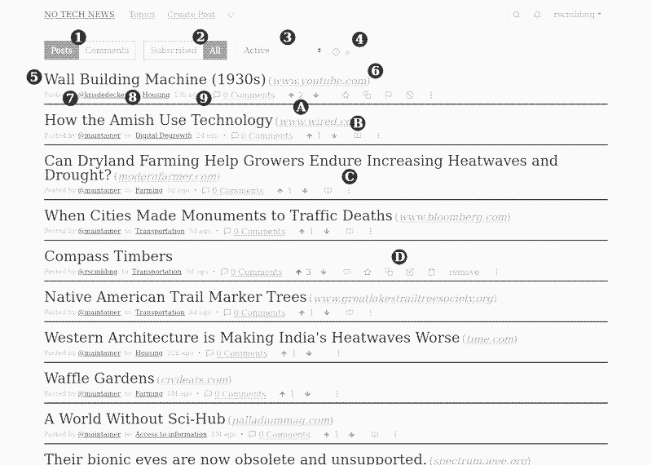The image size is (652, 465).
Task: Open Waffle Gardens post title
Action: click(99, 379)
